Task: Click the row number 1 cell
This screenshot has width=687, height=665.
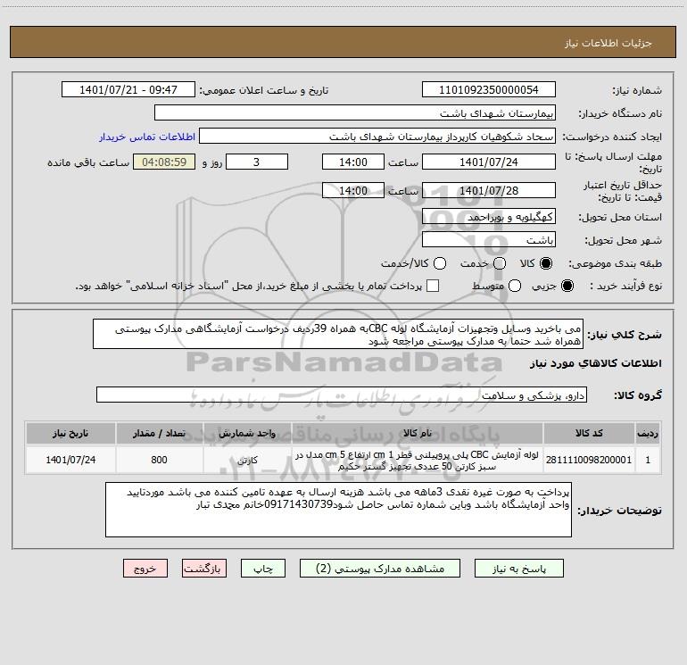Action: [648, 460]
